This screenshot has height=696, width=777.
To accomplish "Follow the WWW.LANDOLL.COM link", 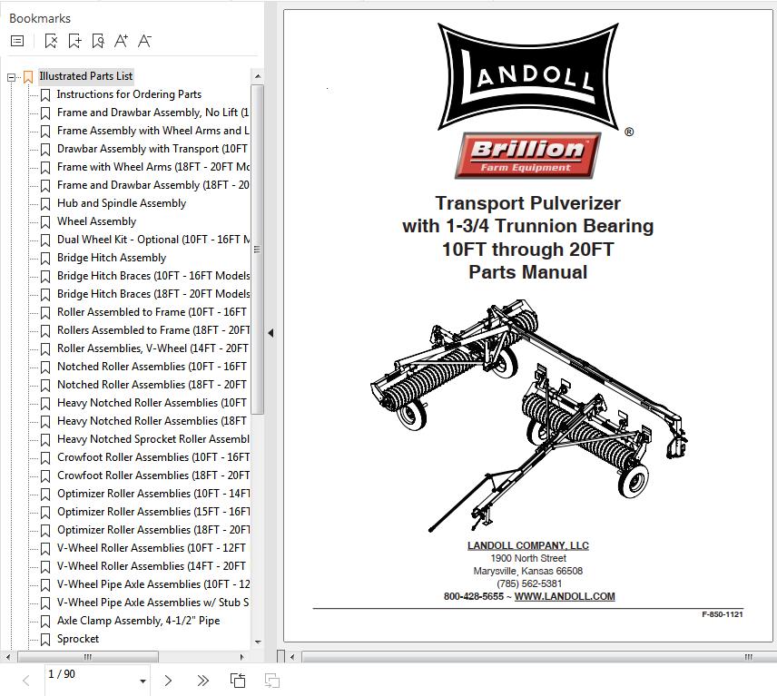I will tap(565, 596).
